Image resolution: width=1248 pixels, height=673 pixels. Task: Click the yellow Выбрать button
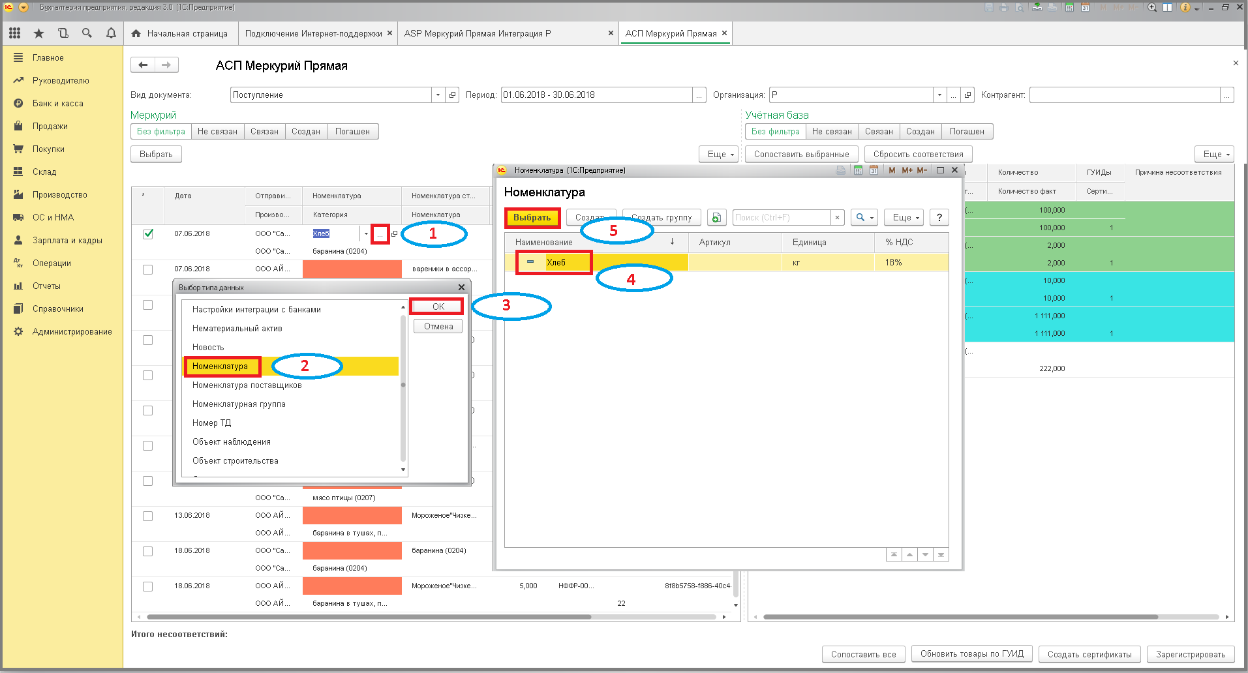click(532, 218)
